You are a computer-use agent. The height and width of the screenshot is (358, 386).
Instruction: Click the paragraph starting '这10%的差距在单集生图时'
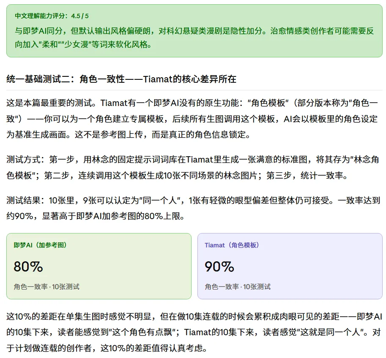coord(194,332)
